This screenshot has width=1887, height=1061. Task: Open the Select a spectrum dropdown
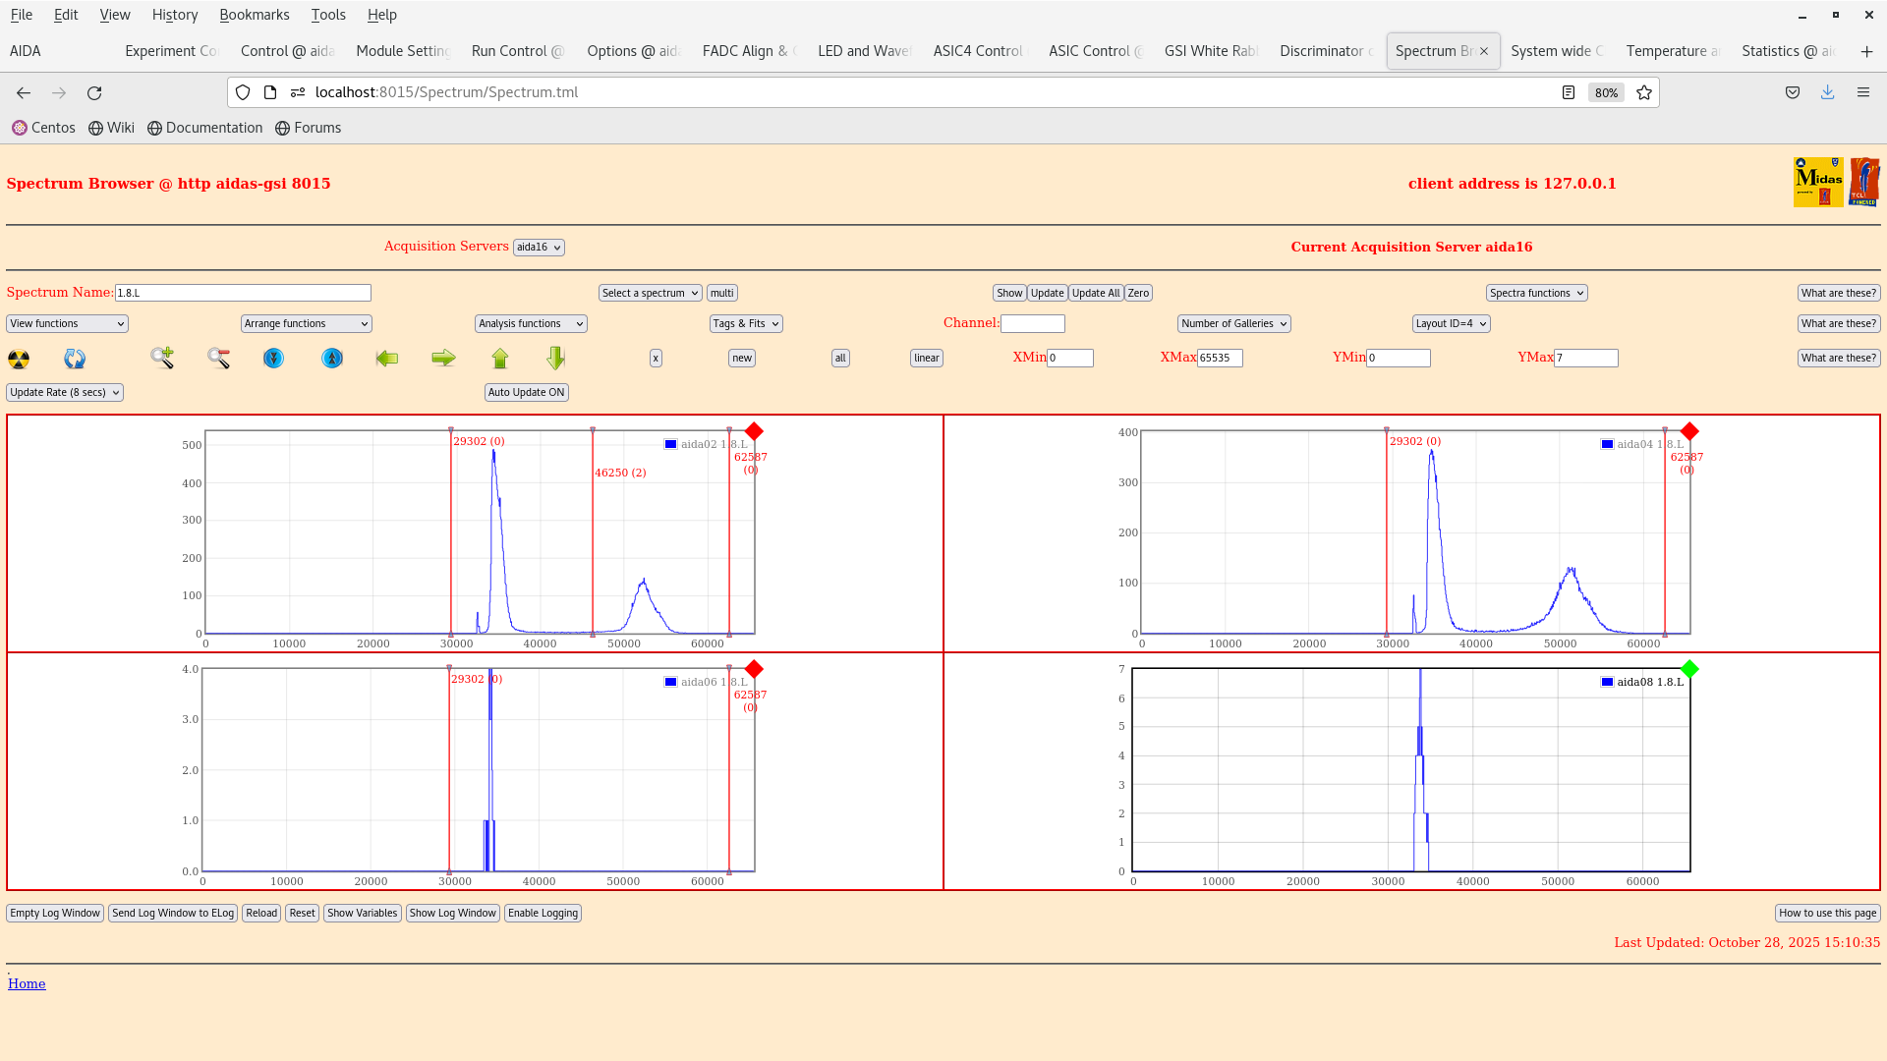[650, 293]
